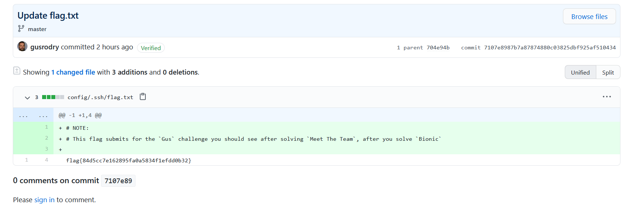
Task: Click the changed-lines count 3 beside chevron
Action: click(37, 97)
